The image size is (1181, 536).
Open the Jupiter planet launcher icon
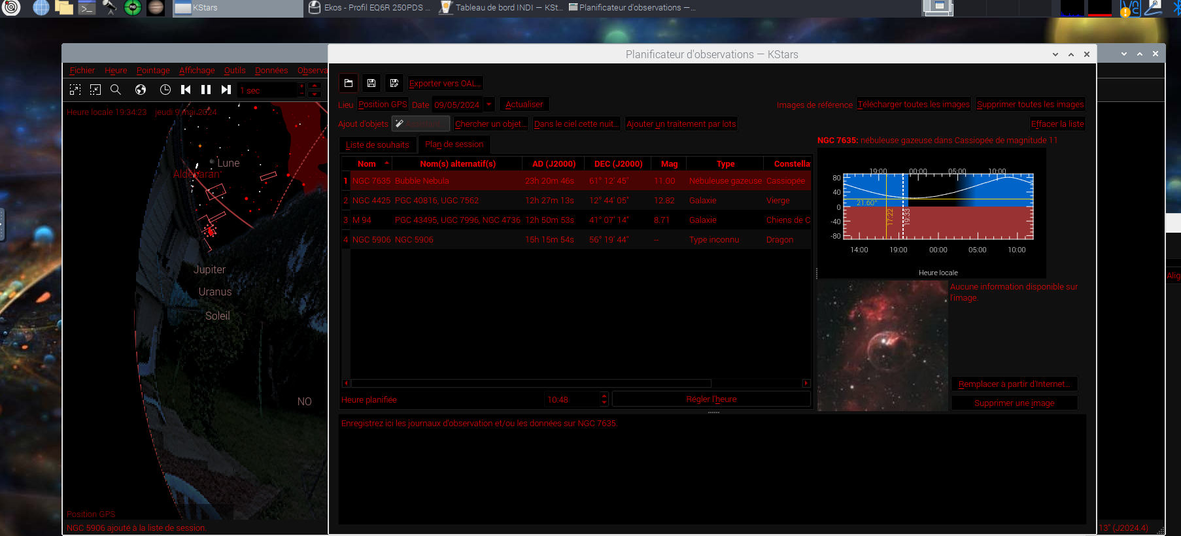156,8
